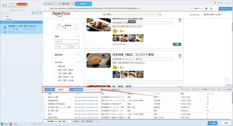This screenshot has width=233, height=126.
Task: Open the three-dot more options menu
Action: (216, 8)
